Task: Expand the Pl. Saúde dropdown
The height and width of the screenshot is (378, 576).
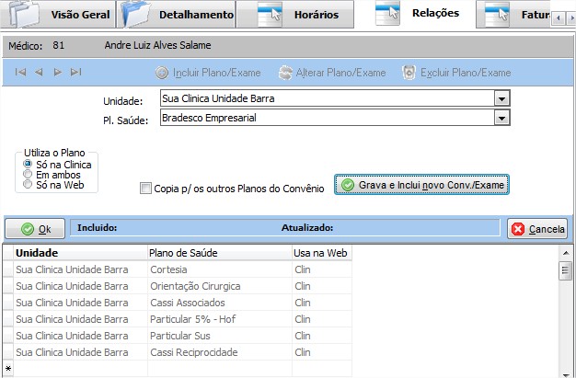Action: click(x=501, y=118)
